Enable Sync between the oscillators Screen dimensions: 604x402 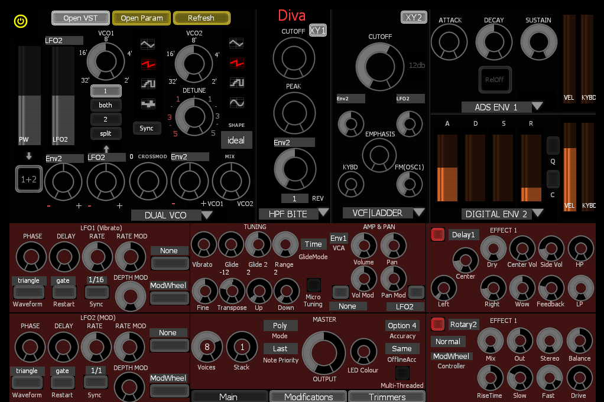pos(147,128)
